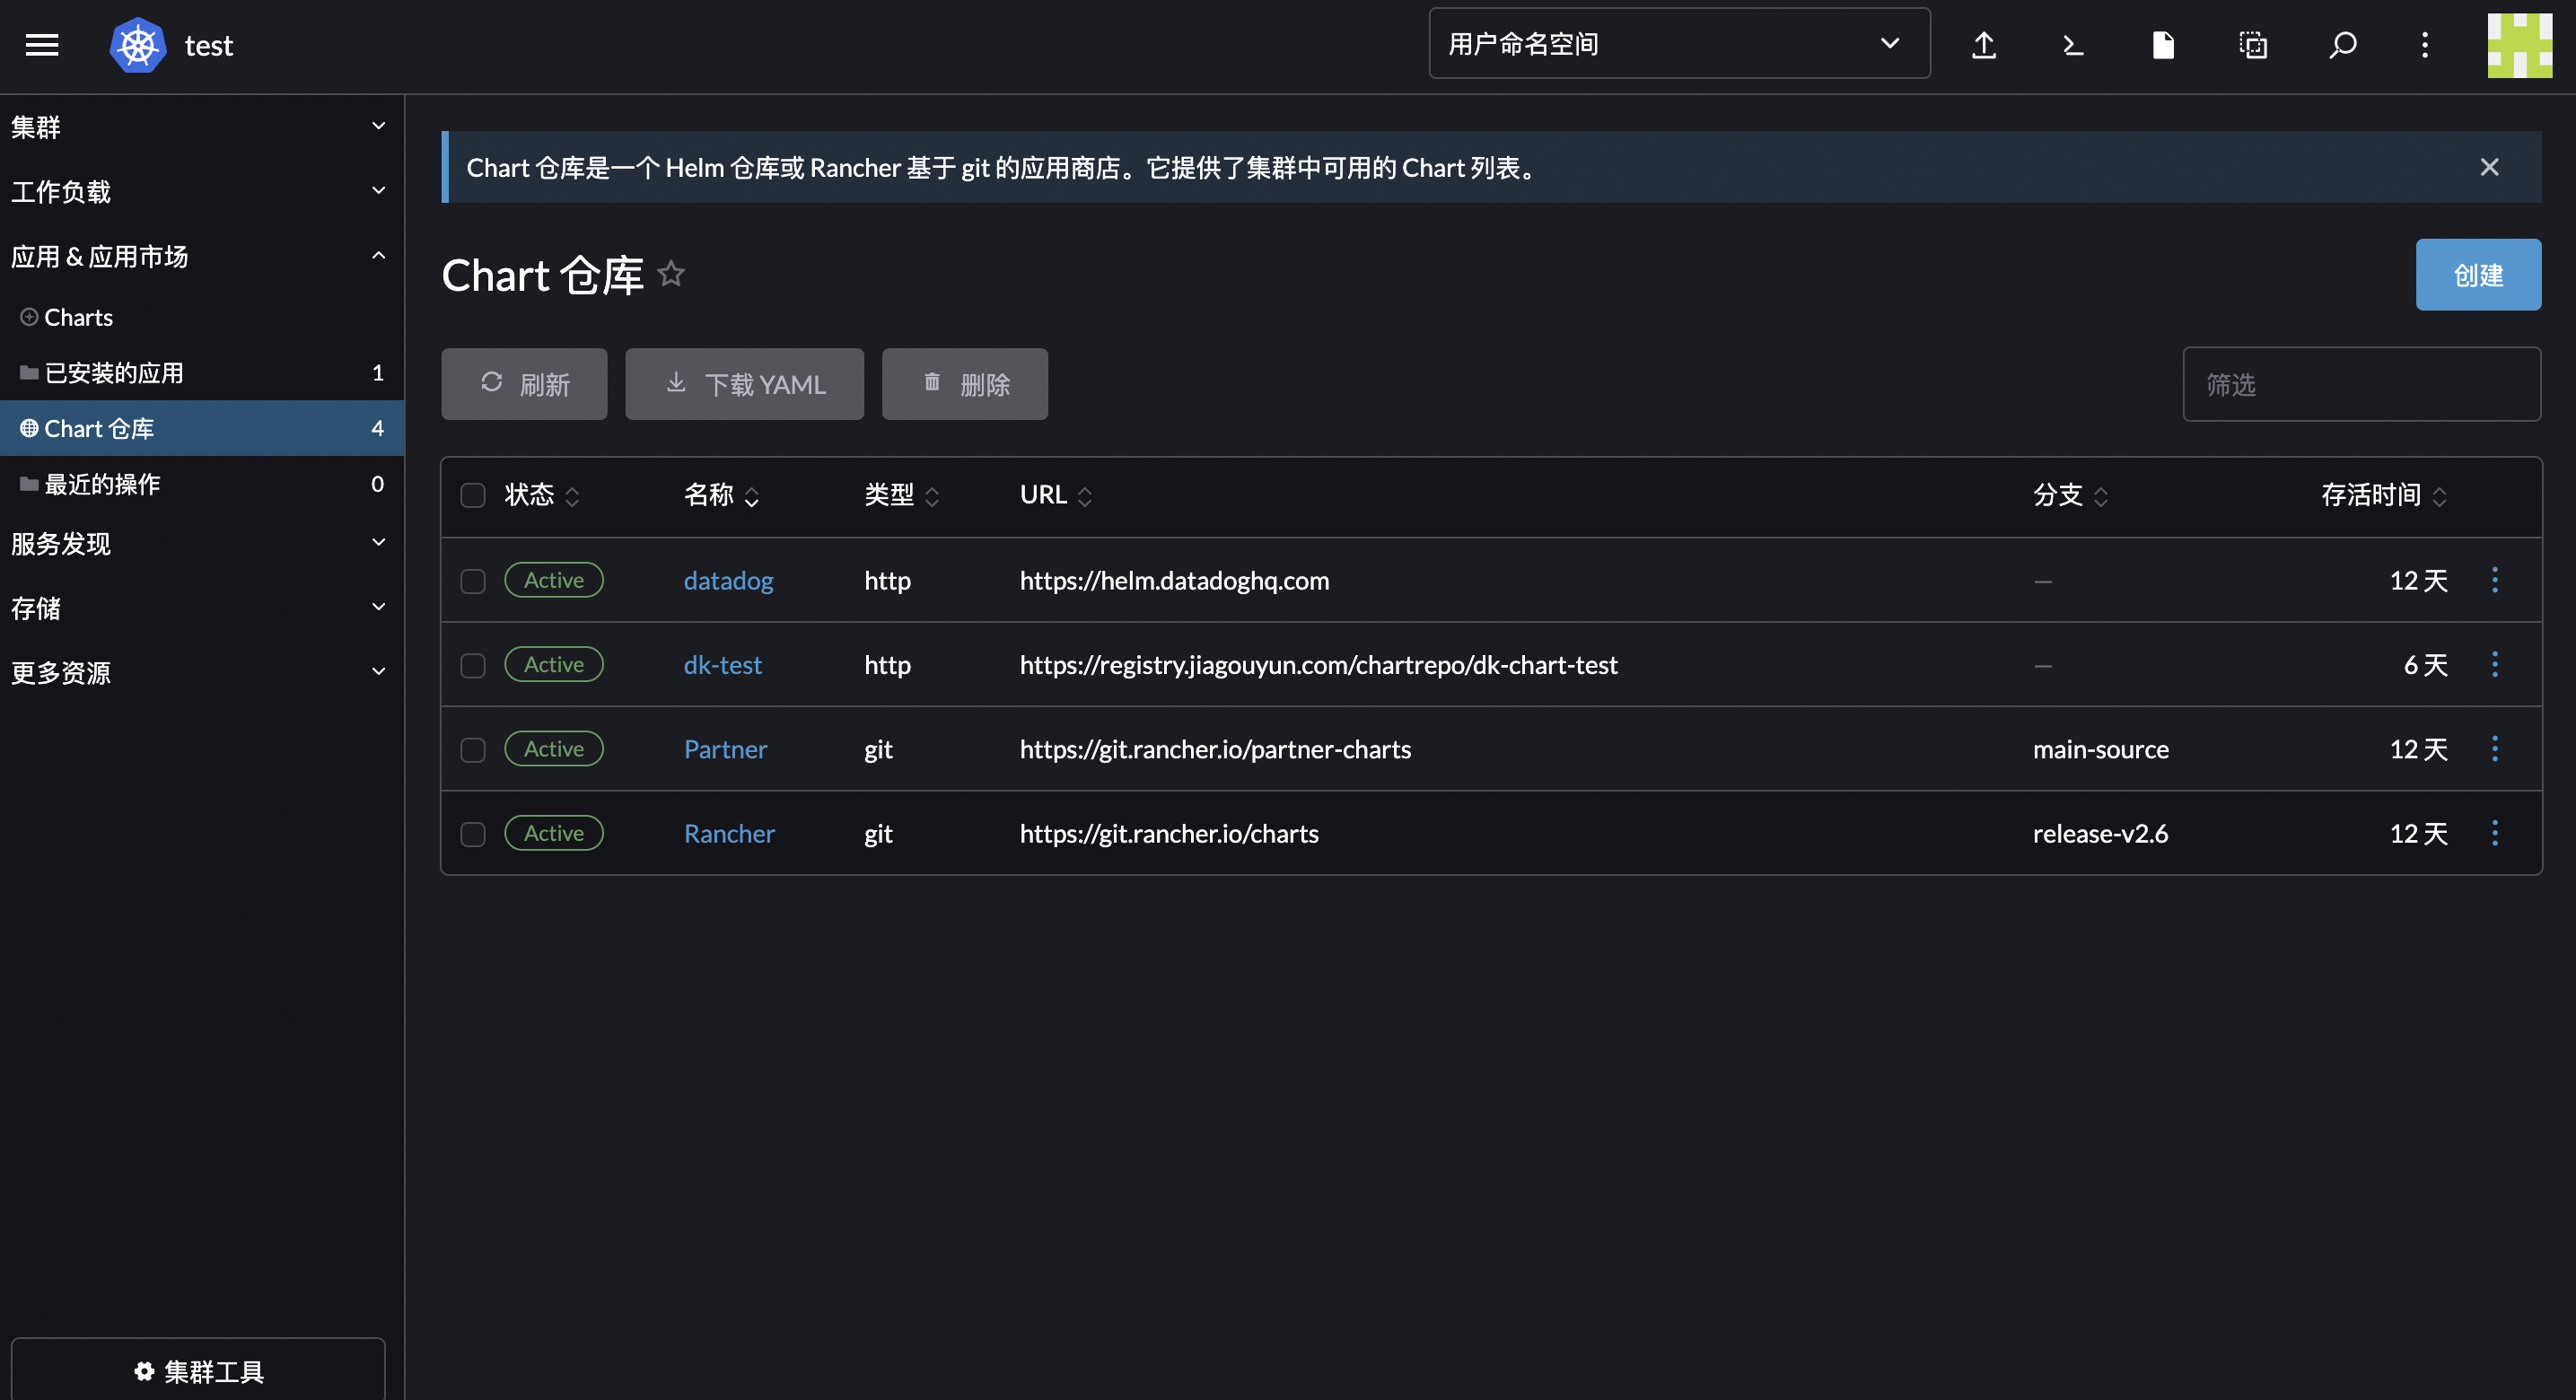
Task: Sort table by 名称 column
Action: pyautogui.click(x=722, y=495)
